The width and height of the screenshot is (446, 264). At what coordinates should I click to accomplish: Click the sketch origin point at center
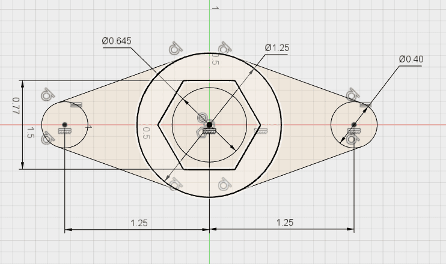point(209,125)
